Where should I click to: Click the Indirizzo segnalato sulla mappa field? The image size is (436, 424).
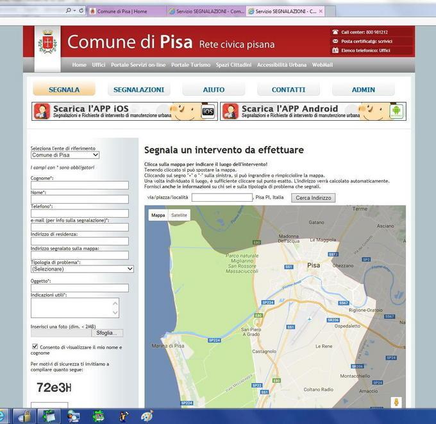80,255
